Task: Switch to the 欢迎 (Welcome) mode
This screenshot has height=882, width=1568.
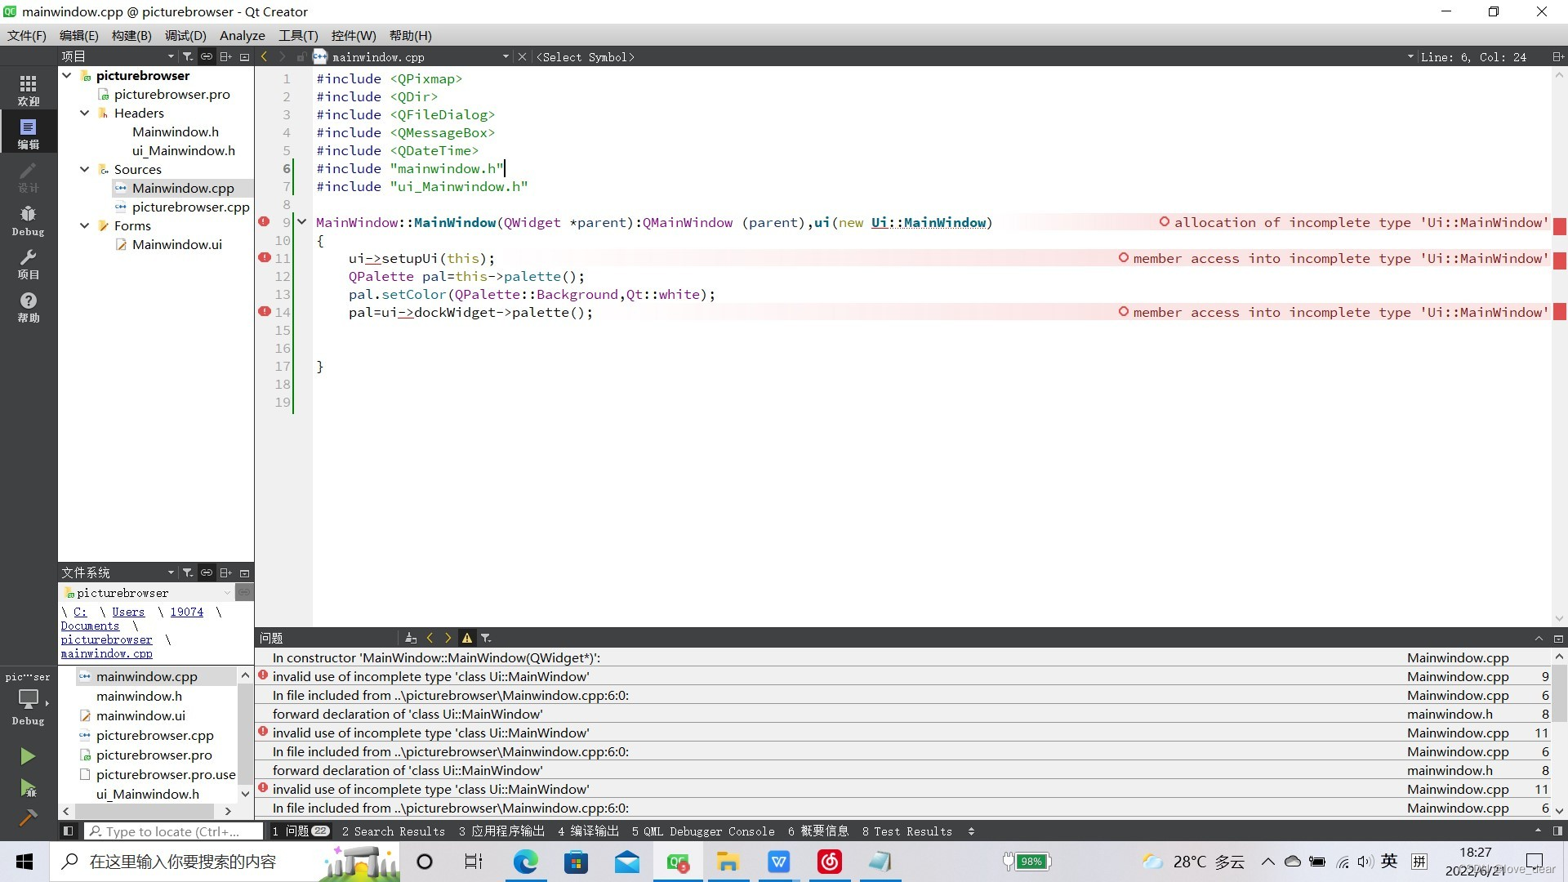Action: pos(29,90)
